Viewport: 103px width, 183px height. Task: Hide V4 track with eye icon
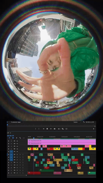17,144
